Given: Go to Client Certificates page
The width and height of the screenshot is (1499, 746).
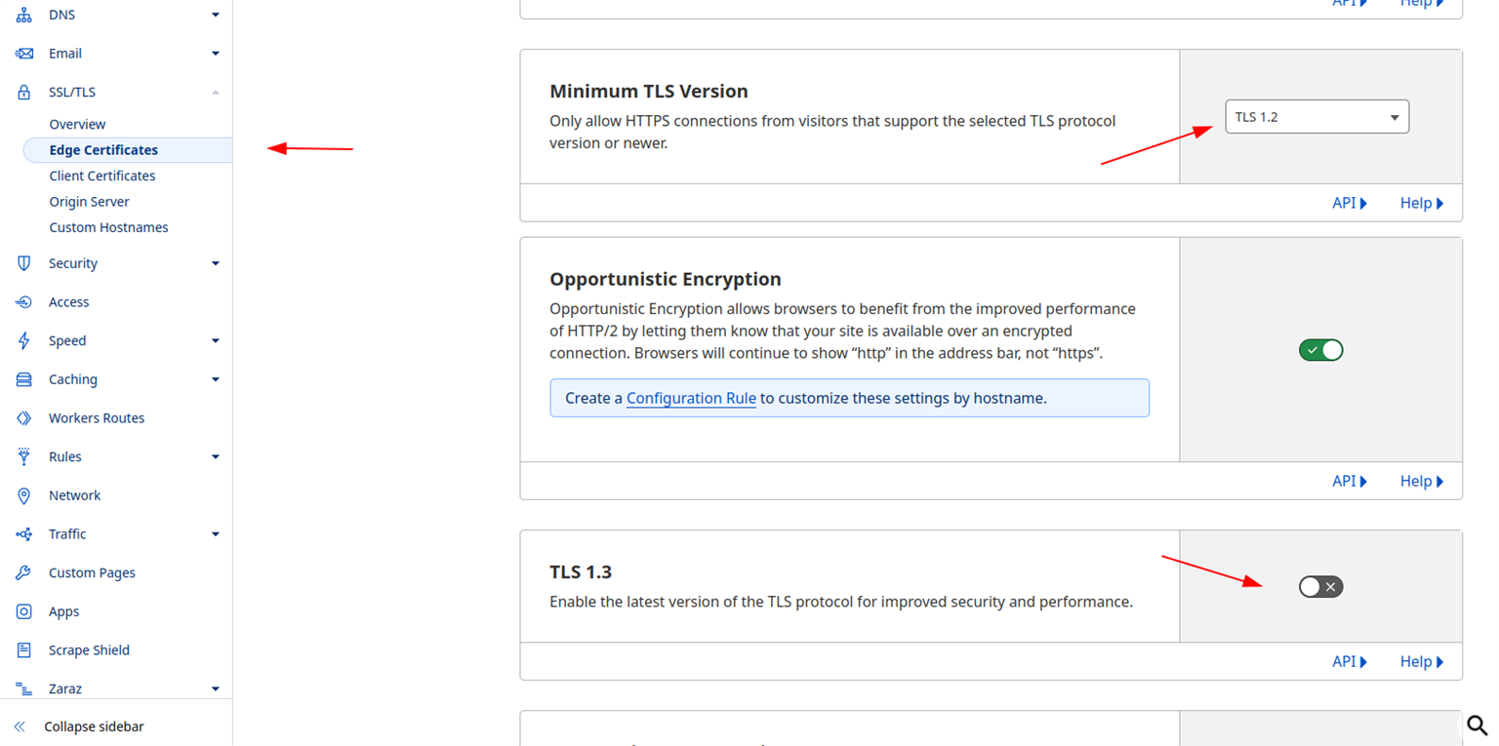Looking at the screenshot, I should click(102, 176).
